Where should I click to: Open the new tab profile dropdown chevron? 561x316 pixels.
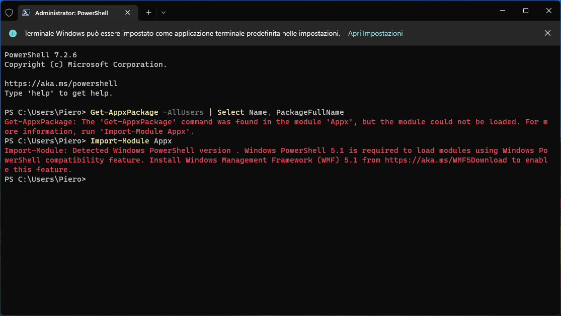click(163, 13)
